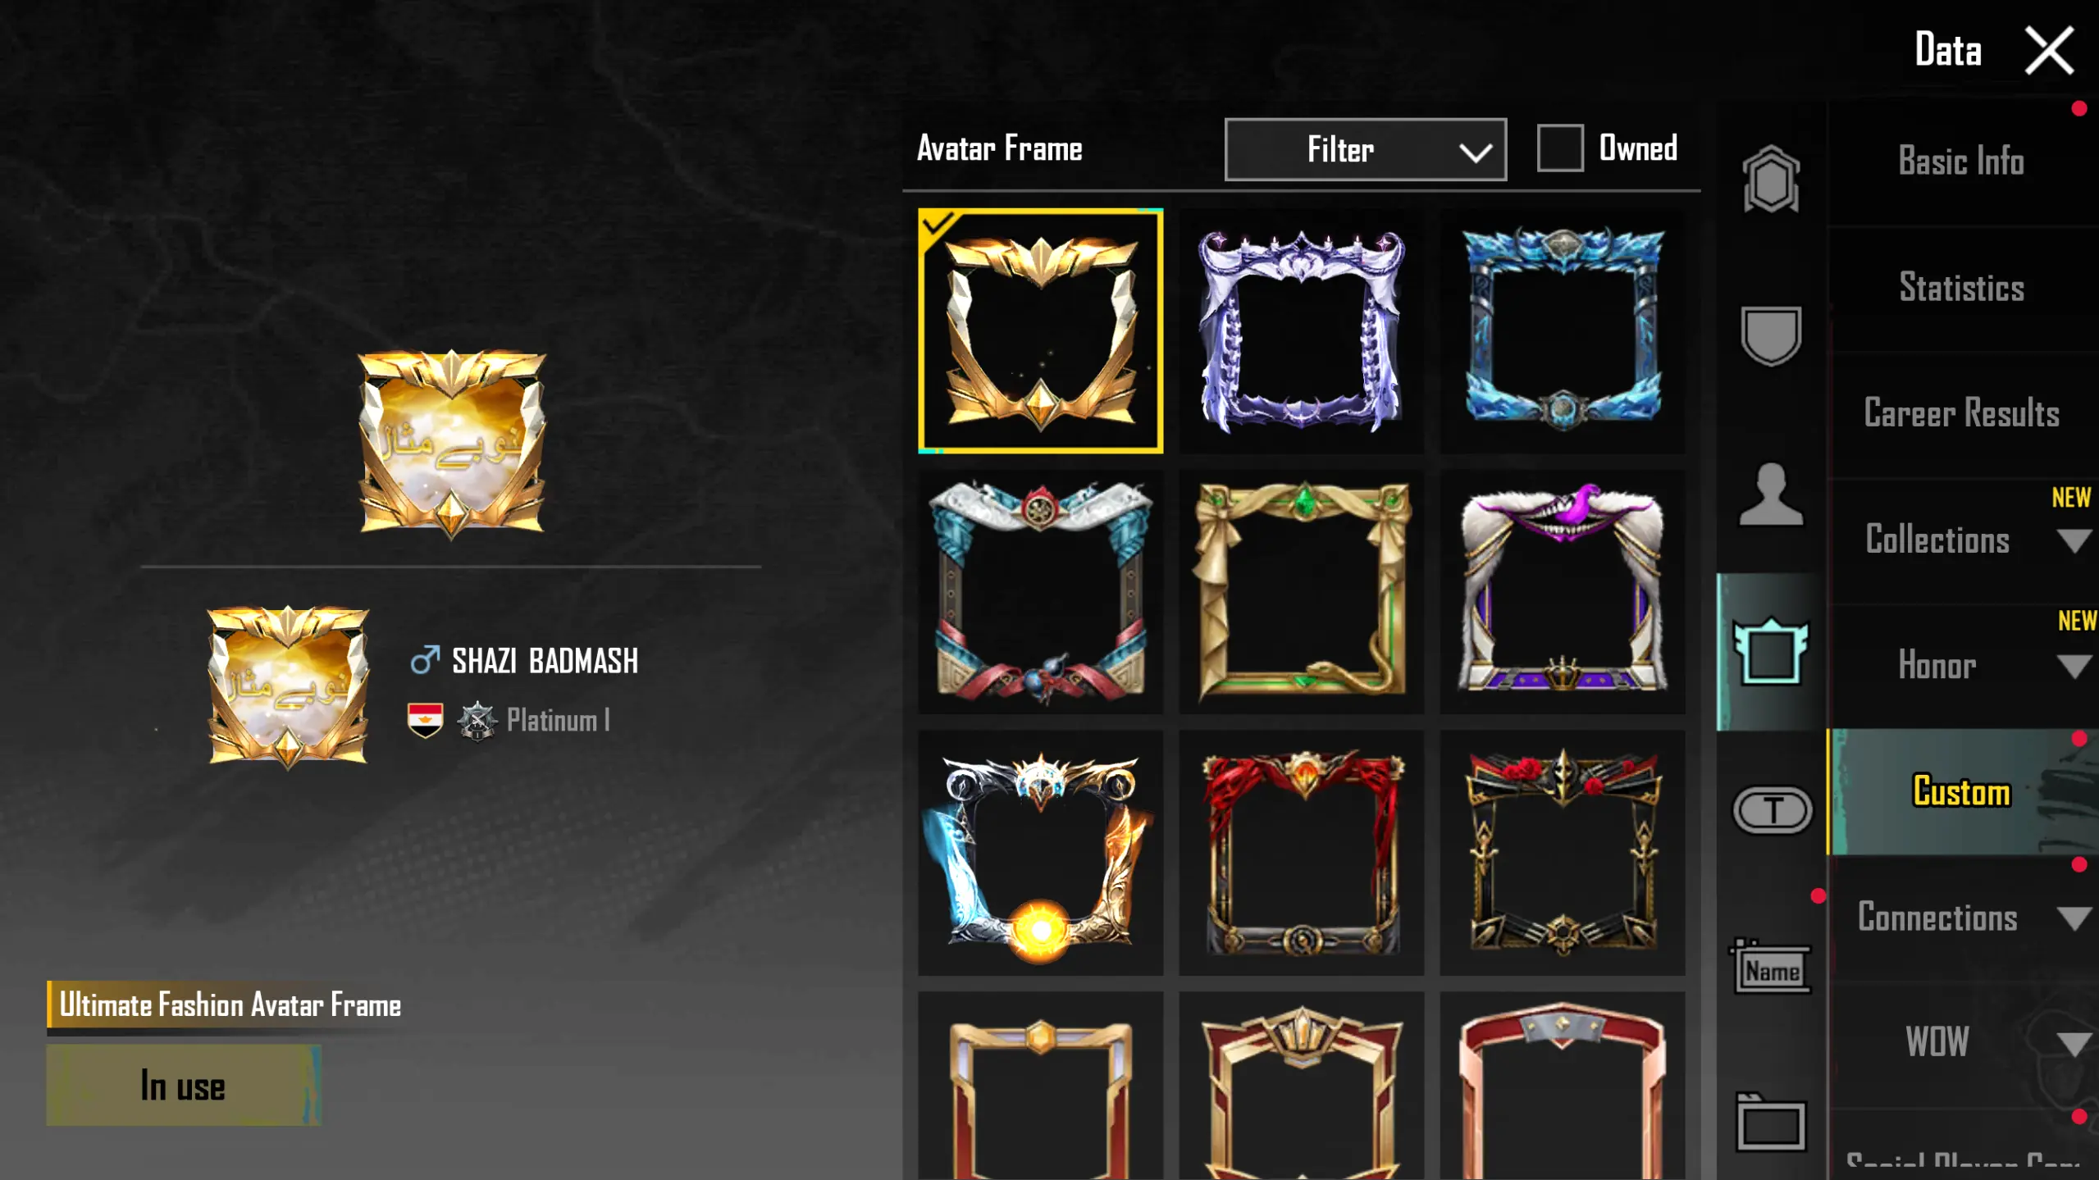Image resolution: width=2099 pixels, height=1180 pixels.
Task: Expand the Honor section arrow
Action: click(2074, 666)
